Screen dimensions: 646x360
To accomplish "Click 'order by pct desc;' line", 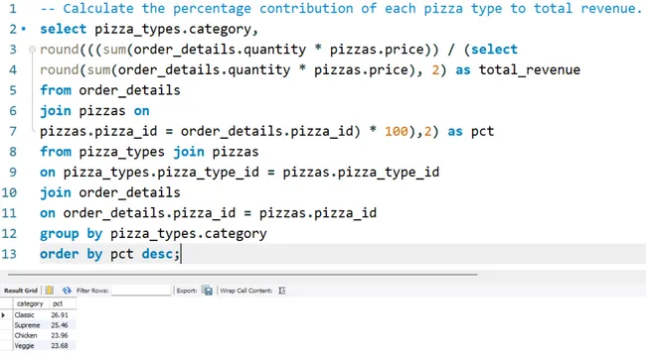I will (x=109, y=254).
